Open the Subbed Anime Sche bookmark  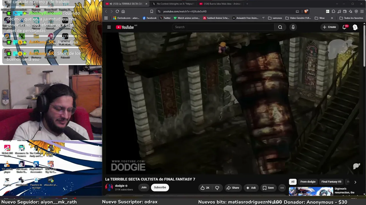pos(216,18)
